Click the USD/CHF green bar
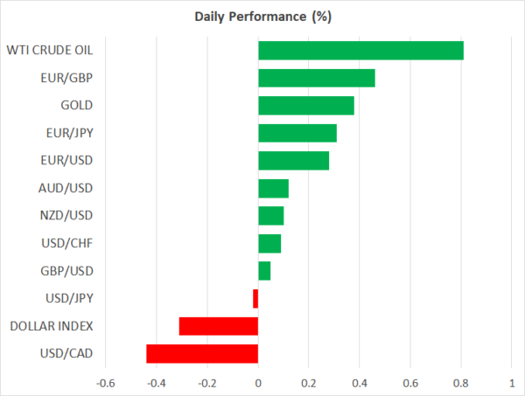The height and width of the screenshot is (396, 525). (269, 243)
